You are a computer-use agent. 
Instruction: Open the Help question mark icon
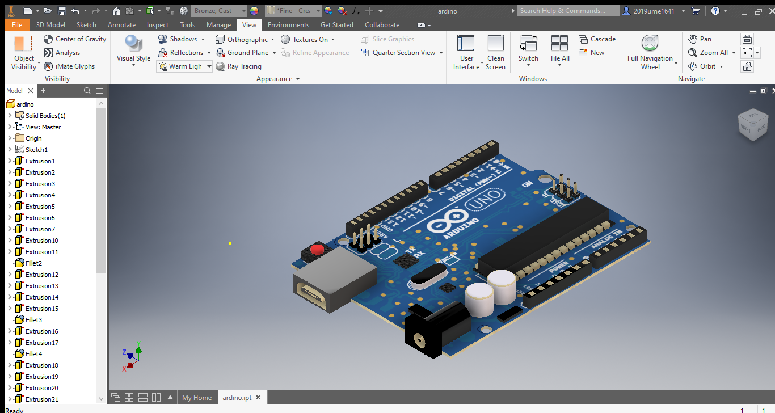click(x=715, y=11)
